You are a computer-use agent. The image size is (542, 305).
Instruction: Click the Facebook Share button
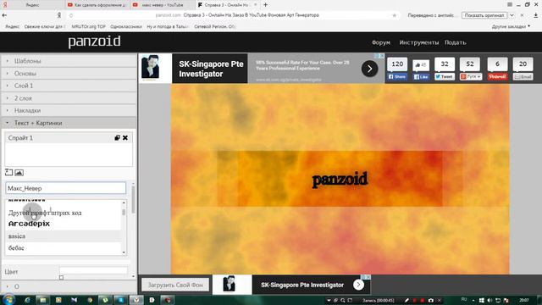[x=397, y=77]
